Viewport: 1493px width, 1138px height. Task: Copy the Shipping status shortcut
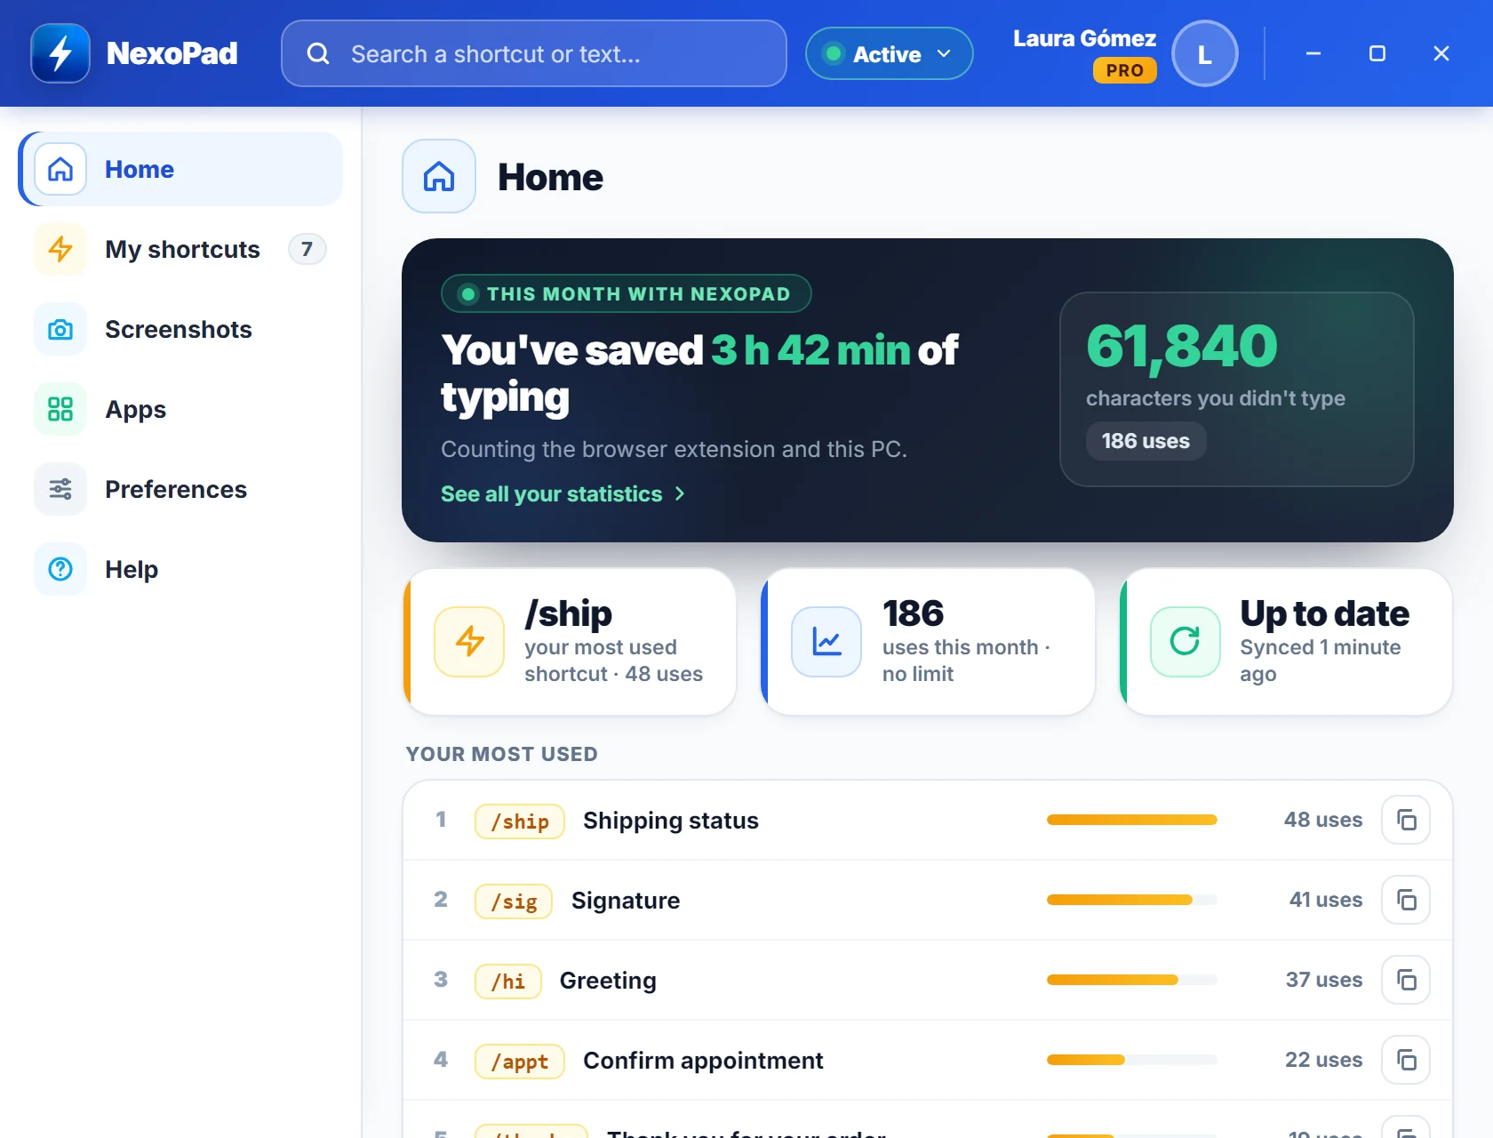(1406, 820)
